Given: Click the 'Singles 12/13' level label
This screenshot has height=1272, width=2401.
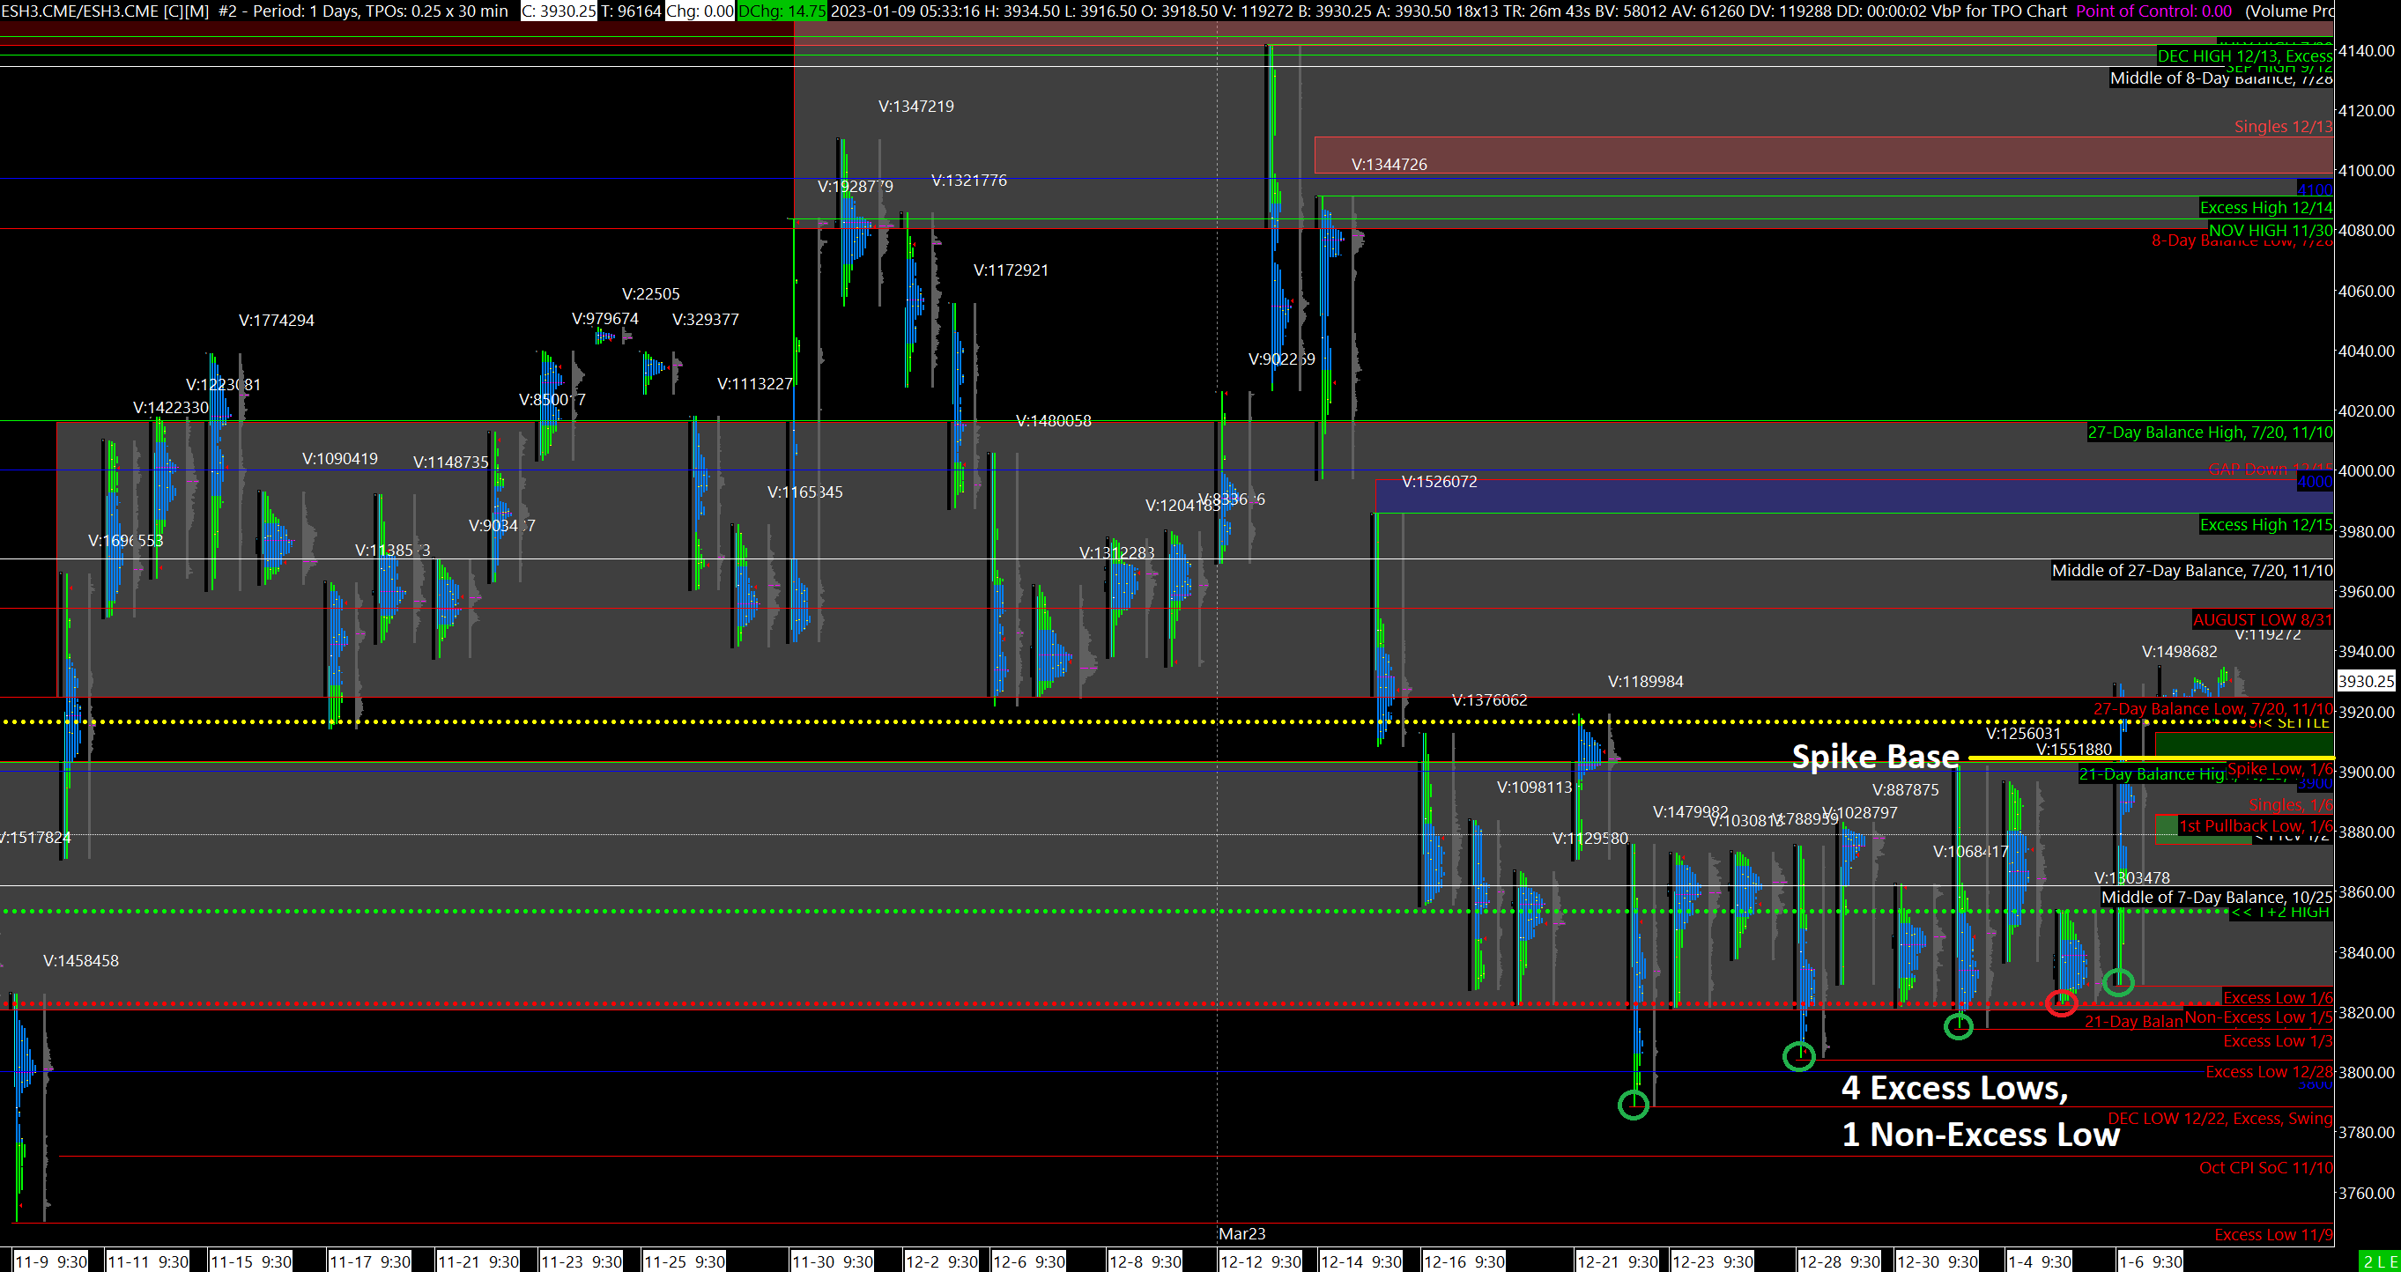Looking at the screenshot, I should click(2282, 127).
